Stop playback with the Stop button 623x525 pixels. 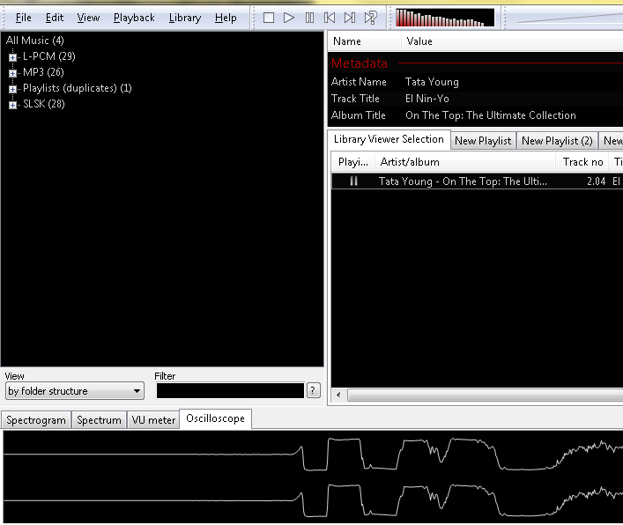269,18
